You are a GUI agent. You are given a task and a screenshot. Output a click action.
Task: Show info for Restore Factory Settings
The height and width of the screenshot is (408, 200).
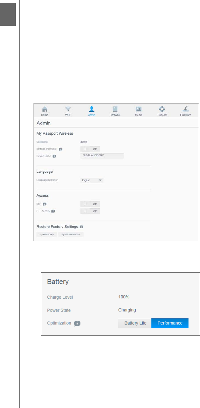pos(82,227)
